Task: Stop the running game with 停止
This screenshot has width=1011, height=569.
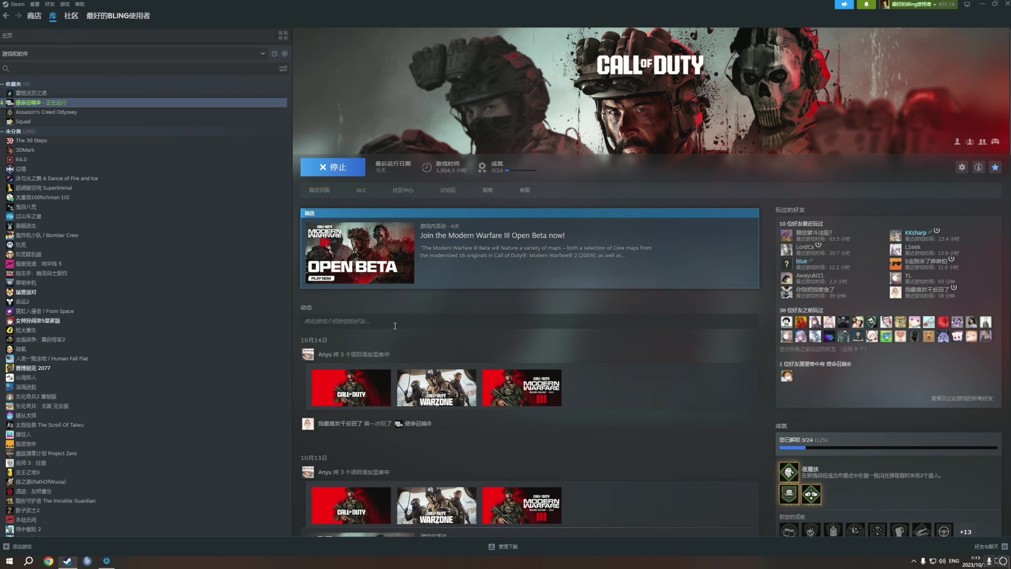Action: (333, 167)
